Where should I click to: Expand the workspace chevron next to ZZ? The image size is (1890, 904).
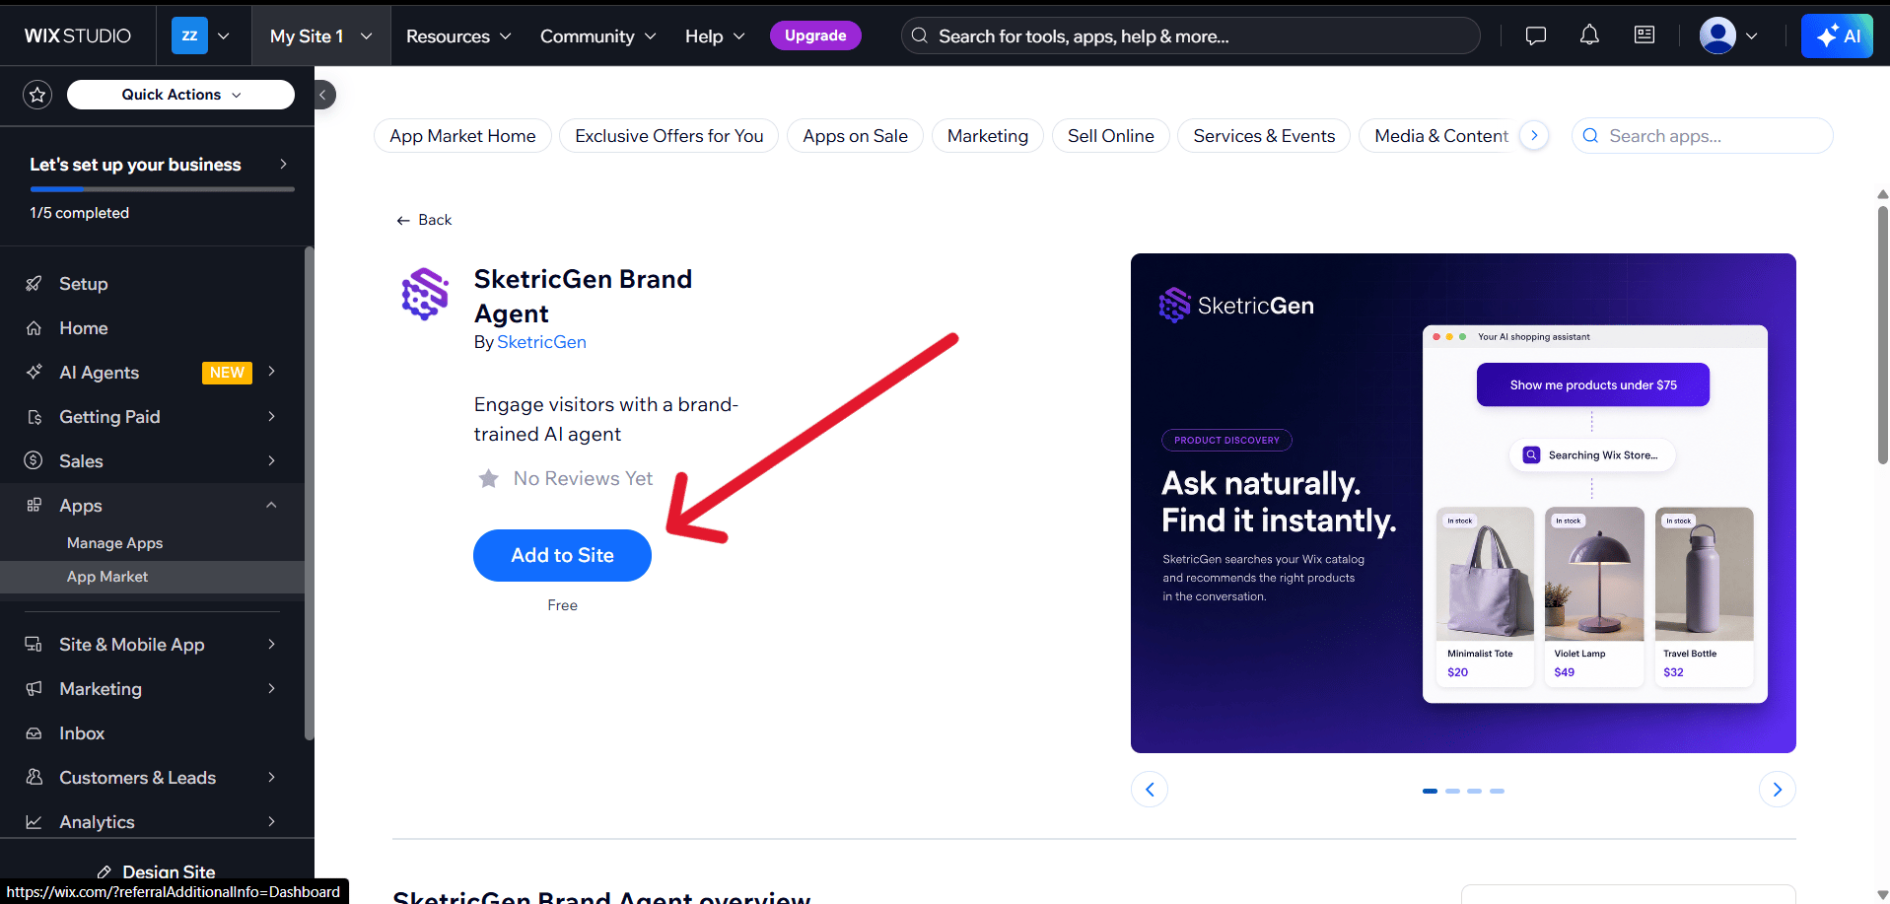click(224, 36)
